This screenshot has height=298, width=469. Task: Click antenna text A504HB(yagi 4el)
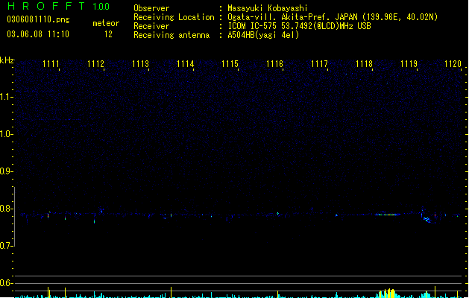pyautogui.click(x=263, y=35)
